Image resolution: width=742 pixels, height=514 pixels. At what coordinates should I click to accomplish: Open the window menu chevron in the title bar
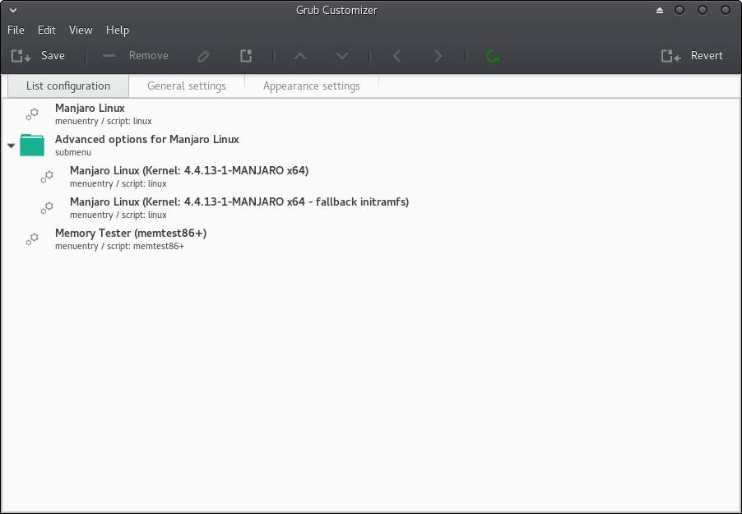tap(13, 10)
